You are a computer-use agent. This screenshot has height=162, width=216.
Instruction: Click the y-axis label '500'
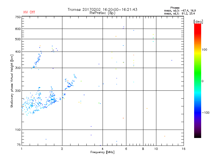tap(18, 39)
